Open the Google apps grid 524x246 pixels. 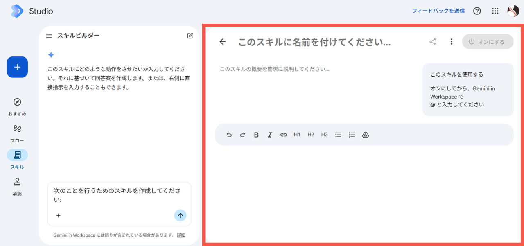coord(495,11)
